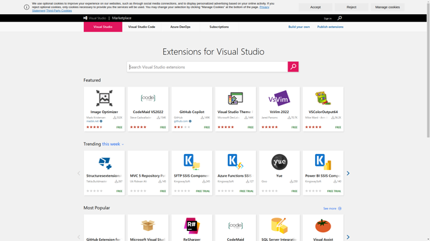Show next Most Popular extensions arrow
This screenshot has height=241, width=430.
click(x=348, y=237)
